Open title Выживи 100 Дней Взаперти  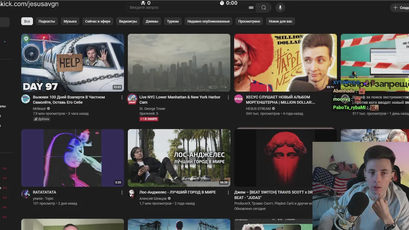point(69,100)
